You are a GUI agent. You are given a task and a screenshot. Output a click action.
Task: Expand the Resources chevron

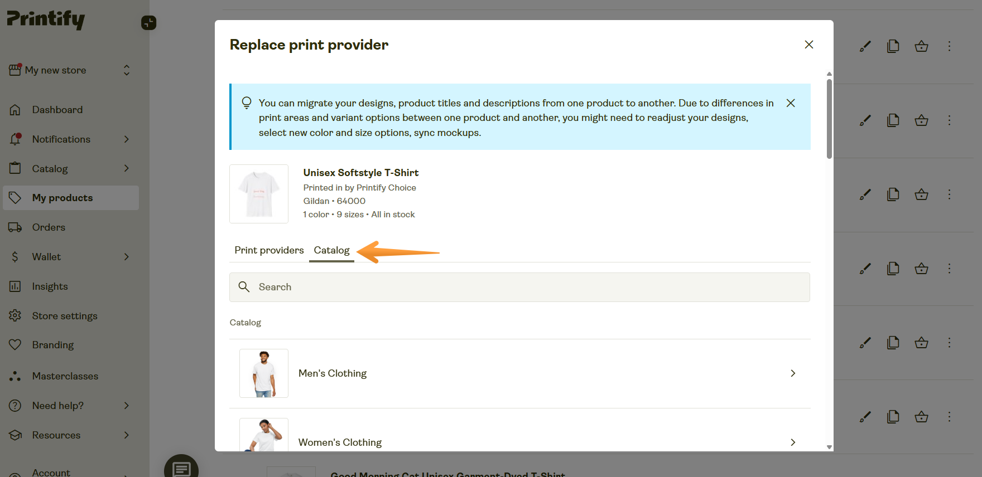point(127,435)
